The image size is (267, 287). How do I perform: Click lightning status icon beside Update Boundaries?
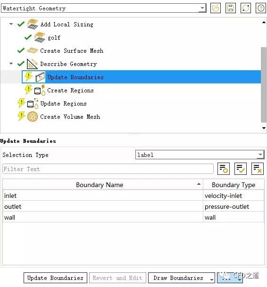pyautogui.click(x=29, y=77)
